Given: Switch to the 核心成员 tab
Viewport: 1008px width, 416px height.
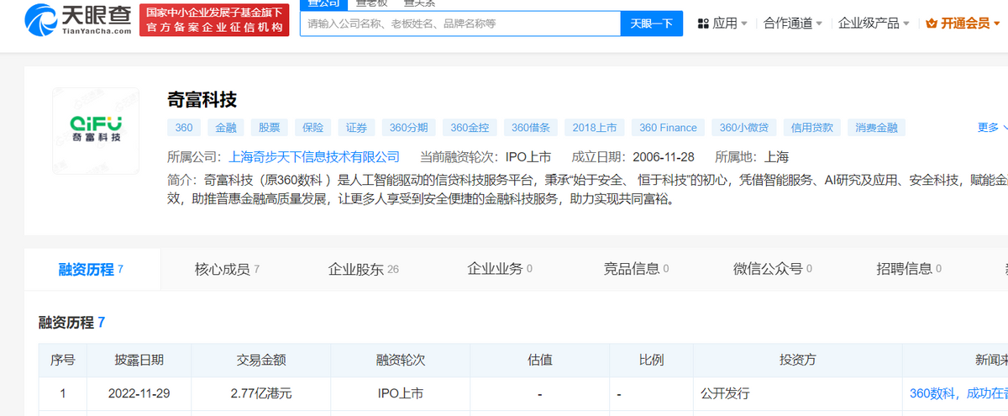Looking at the screenshot, I should point(227,269).
